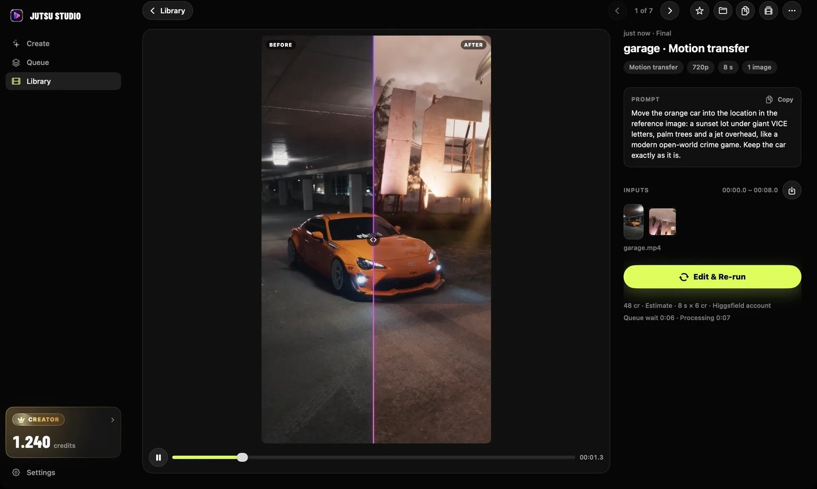Expand the Creator credits plan chevron

tap(112, 420)
